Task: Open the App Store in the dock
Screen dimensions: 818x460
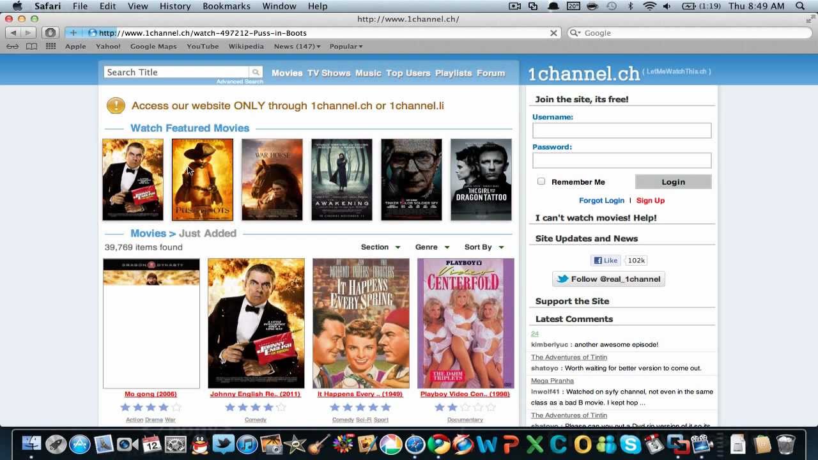Action: 80,443
